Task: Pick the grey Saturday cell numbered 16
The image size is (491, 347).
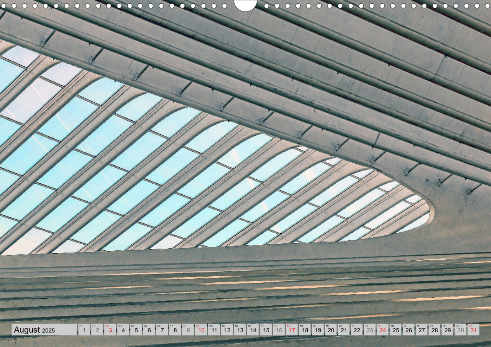Action: 279,329
